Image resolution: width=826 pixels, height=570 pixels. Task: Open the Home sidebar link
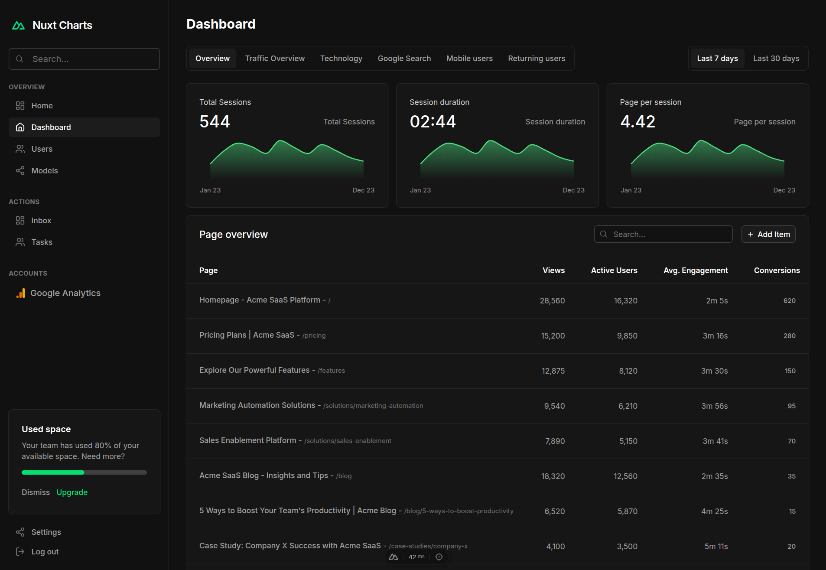[x=84, y=106]
